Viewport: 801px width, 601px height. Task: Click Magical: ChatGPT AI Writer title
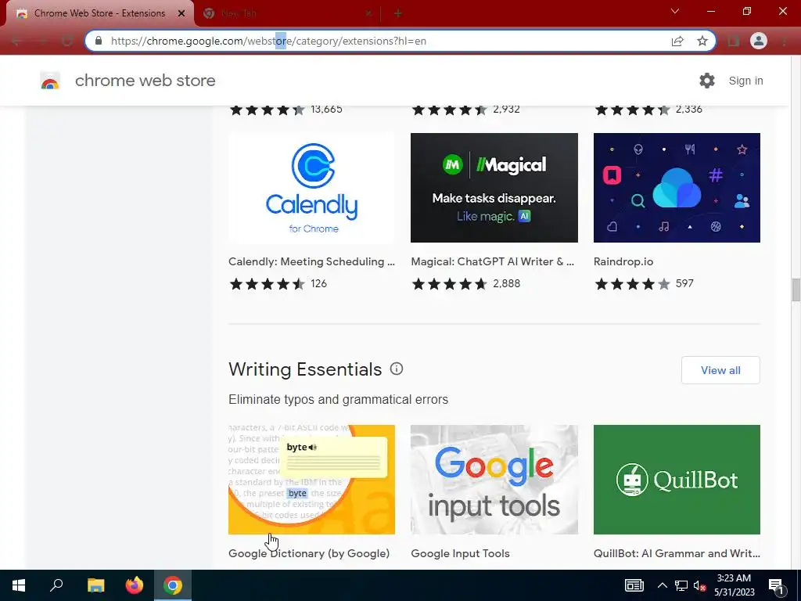pos(493,261)
